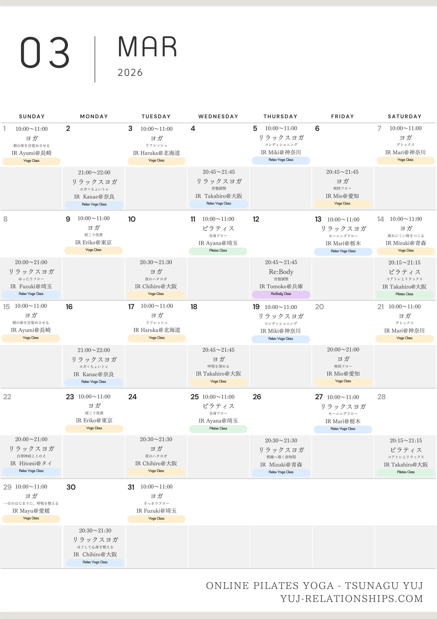Click the MAR month heading
437x619 pixels.
point(147,47)
